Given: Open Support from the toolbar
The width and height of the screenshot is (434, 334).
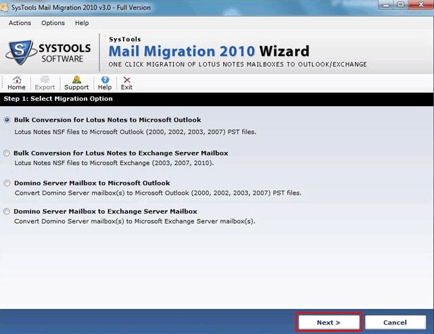Looking at the screenshot, I should [x=76, y=83].
